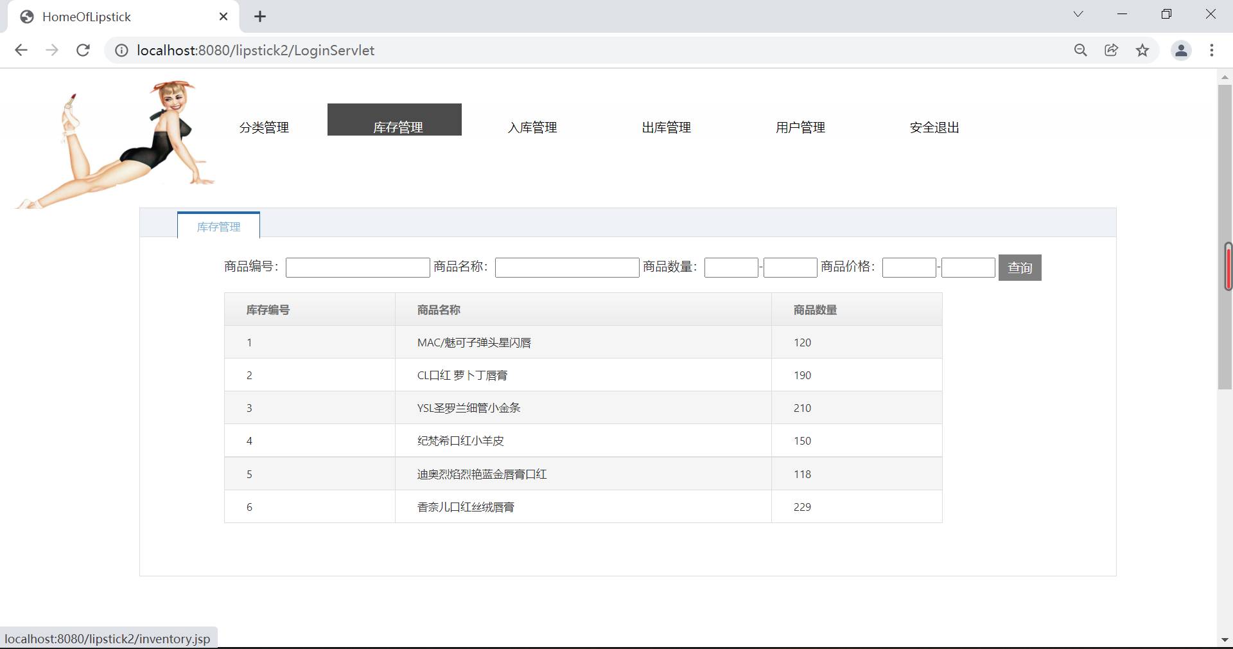Click quantity cell 118
Viewport: 1233px width, 649px height.
point(857,474)
